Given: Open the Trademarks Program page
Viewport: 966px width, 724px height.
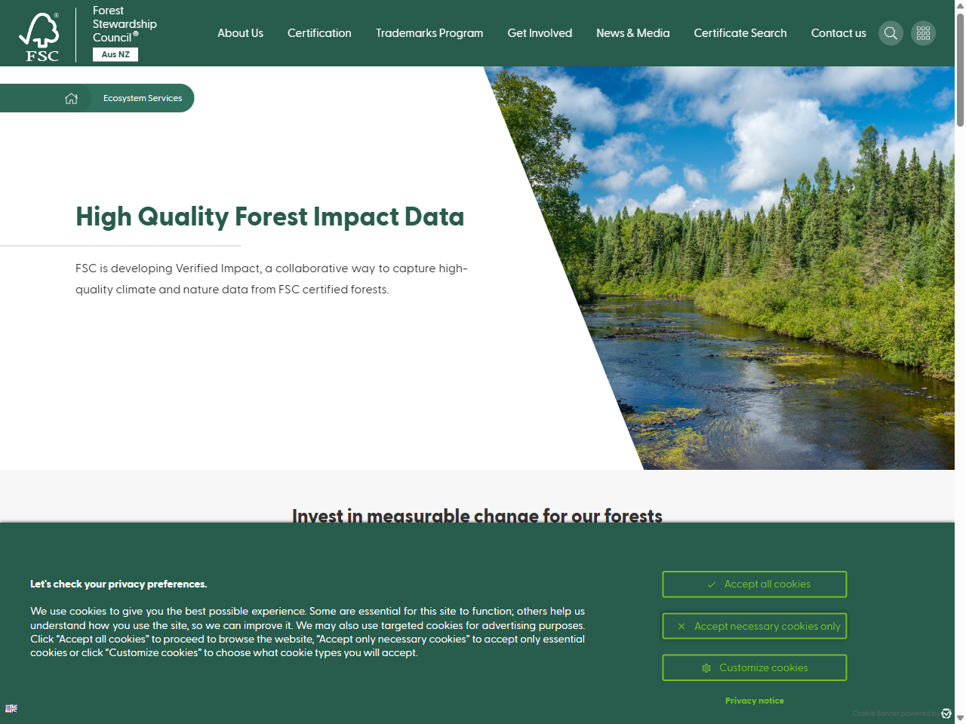Looking at the screenshot, I should point(429,33).
